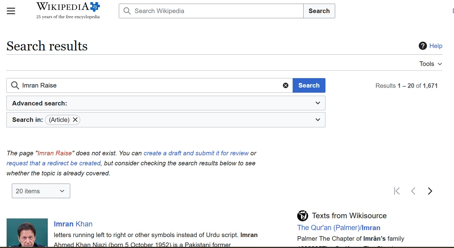Expand the Advanced search section
This screenshot has height=248, width=454.
pos(318,103)
